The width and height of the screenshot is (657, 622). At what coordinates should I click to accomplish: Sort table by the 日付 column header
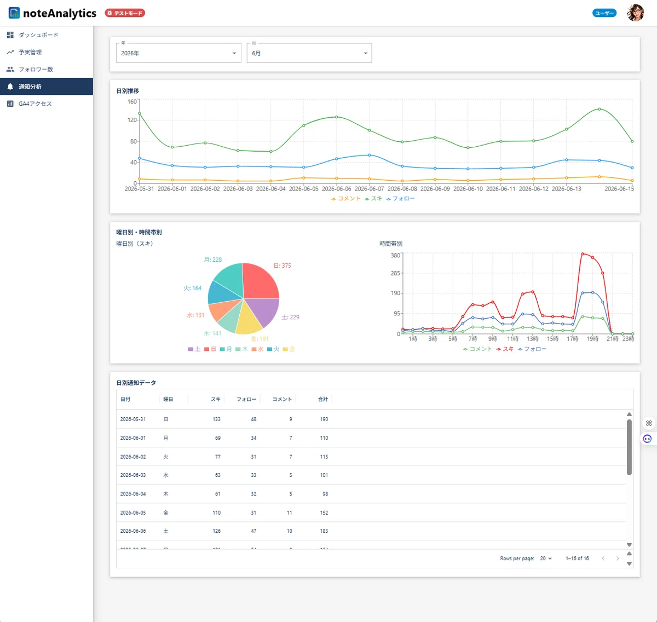(125, 400)
